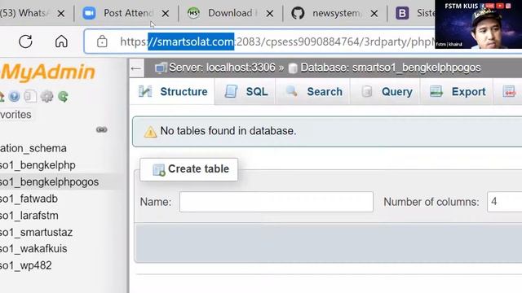Screen dimensions: 522x293
Task: Click the Bootstrap B icon on Siste tab
Action: [402, 13]
